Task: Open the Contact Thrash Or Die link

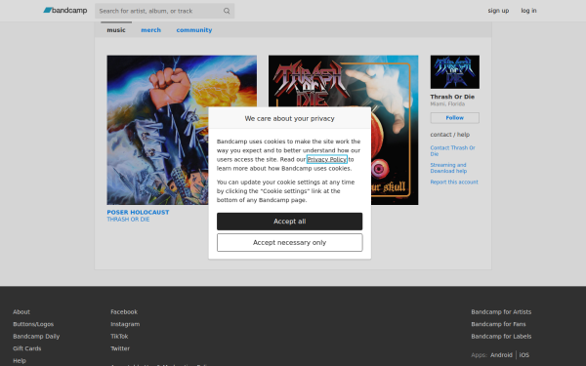Action: (452, 150)
